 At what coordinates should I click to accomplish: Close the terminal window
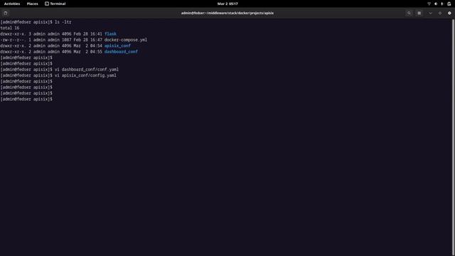449,13
